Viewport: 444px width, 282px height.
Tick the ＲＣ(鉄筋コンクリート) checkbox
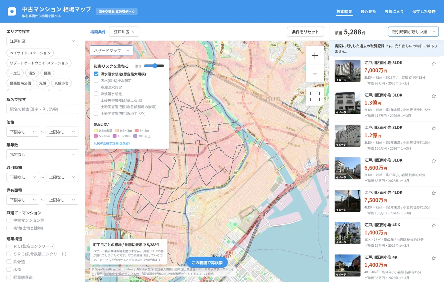click(x=9, y=246)
